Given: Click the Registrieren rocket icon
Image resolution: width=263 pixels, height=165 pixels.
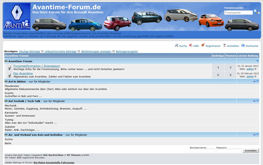Looking at the screenshot, I should (x=203, y=45).
